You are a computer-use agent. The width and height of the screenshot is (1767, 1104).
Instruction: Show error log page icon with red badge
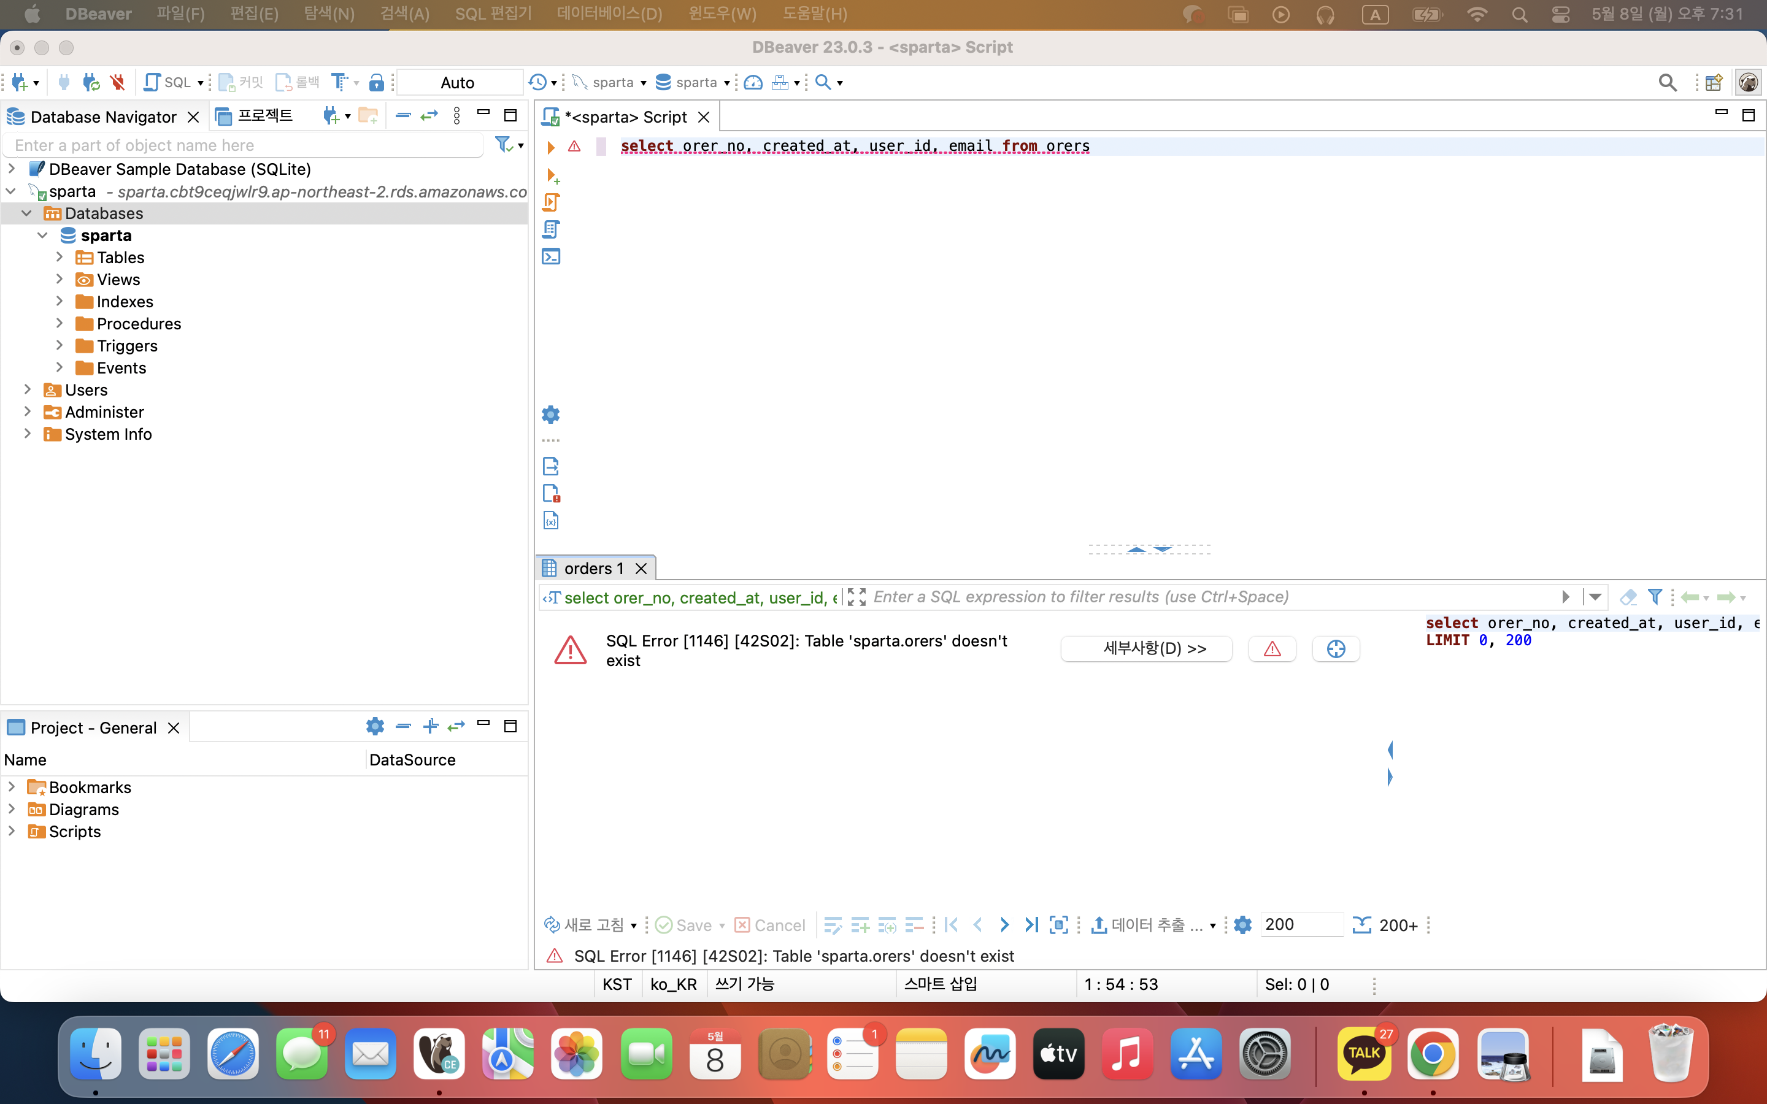click(x=552, y=494)
